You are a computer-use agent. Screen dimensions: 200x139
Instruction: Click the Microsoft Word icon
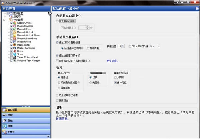pyautogui.click(x=15, y=42)
